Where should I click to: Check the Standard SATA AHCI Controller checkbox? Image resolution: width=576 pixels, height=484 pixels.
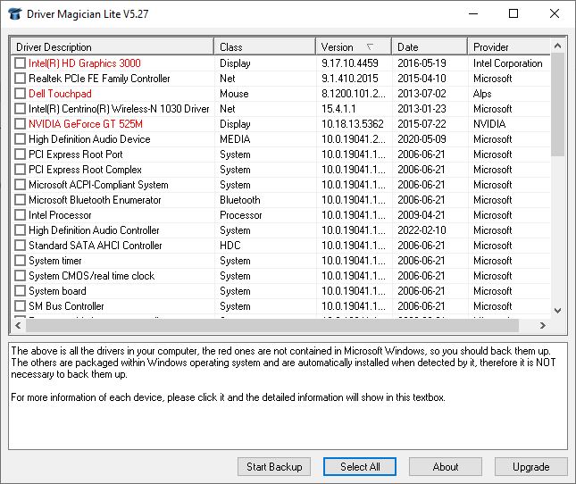pos(20,246)
